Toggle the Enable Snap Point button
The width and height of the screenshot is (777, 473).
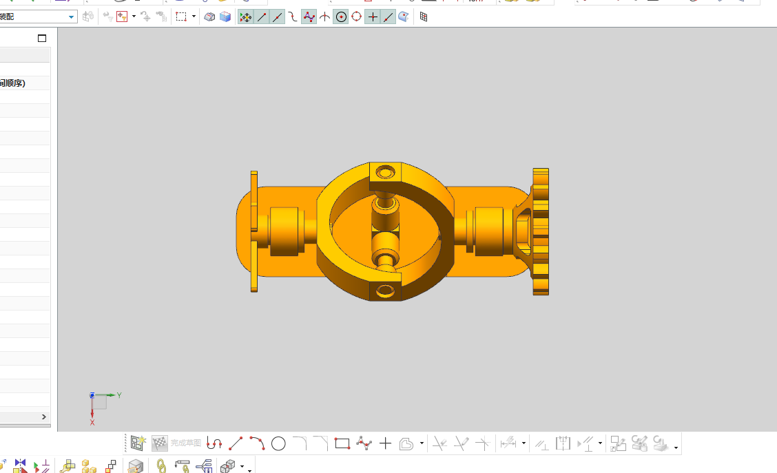[245, 17]
